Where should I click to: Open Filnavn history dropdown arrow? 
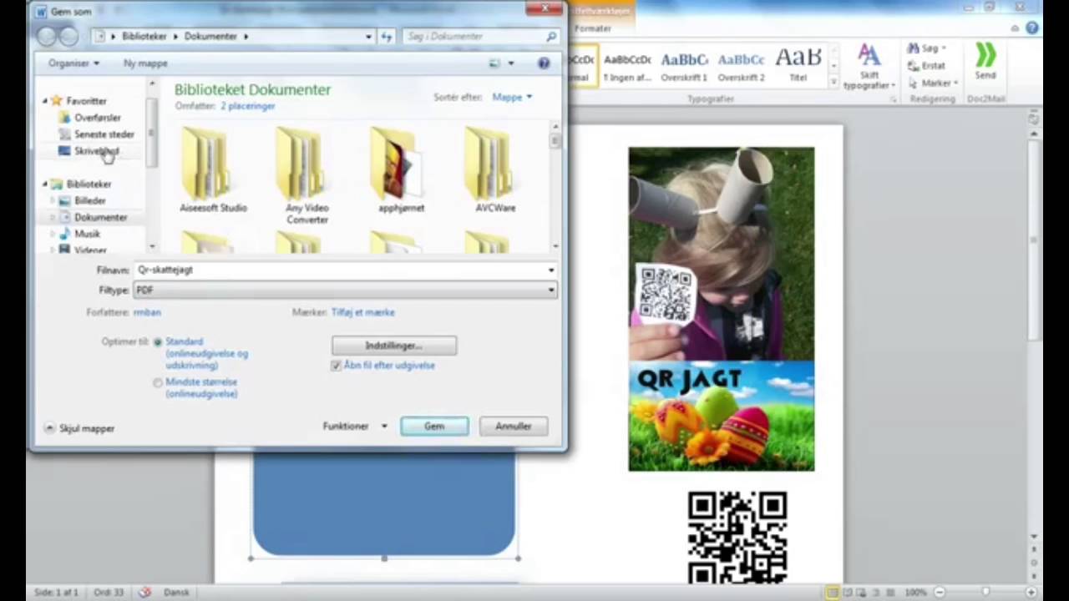coord(550,270)
